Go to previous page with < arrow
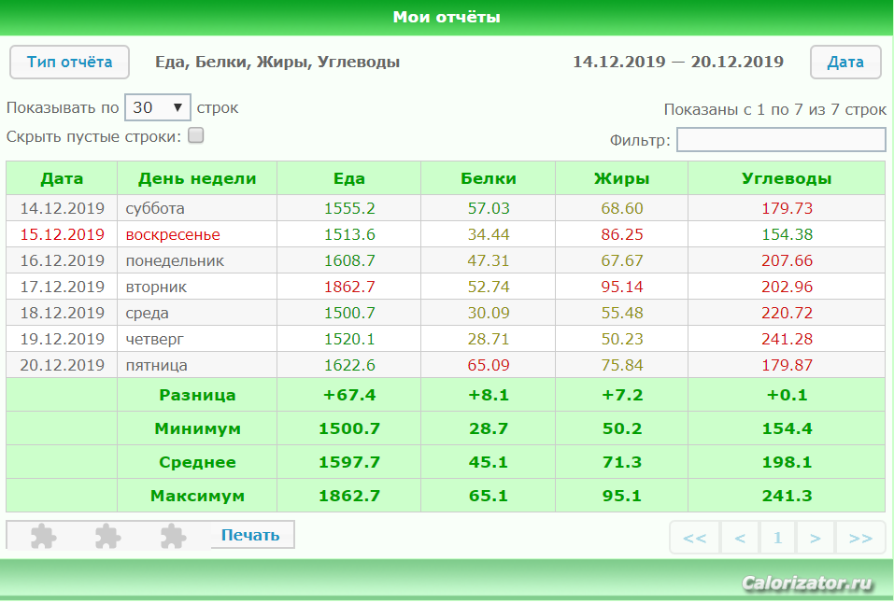Image resolution: width=894 pixels, height=603 pixels. (740, 538)
